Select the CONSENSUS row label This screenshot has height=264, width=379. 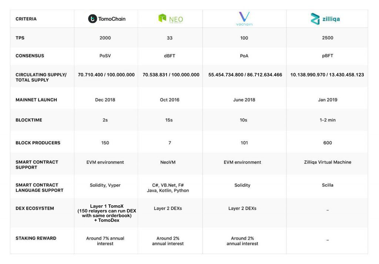[x=30, y=56]
